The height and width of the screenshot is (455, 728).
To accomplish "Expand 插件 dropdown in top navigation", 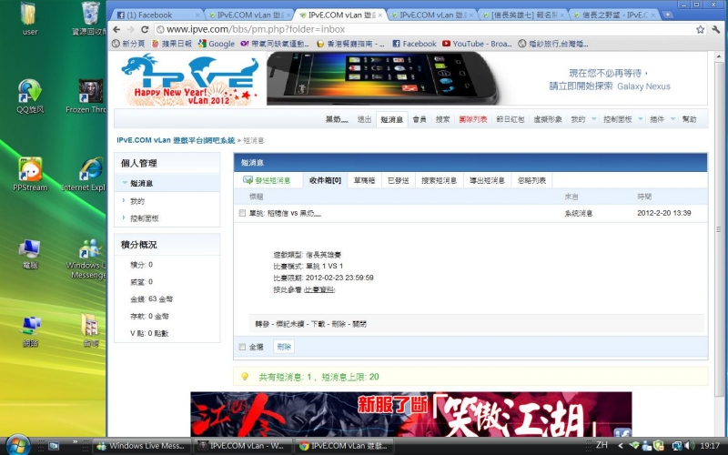I will pos(672,119).
